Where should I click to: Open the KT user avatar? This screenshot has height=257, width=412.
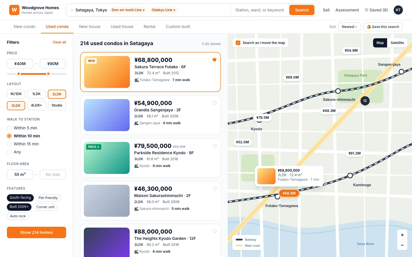[398, 10]
